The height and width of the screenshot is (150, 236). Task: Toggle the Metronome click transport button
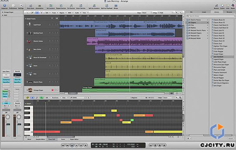pos(164,145)
